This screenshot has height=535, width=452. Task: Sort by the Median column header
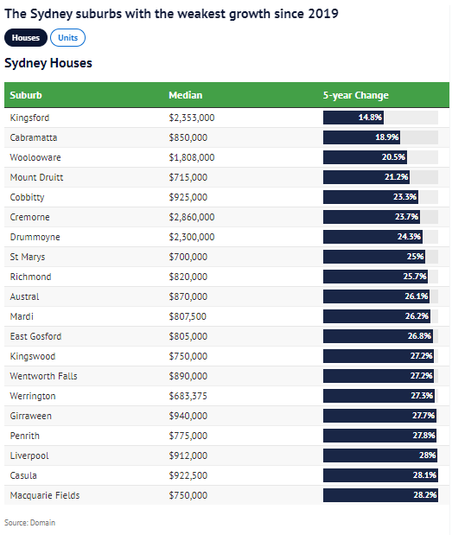click(x=186, y=95)
